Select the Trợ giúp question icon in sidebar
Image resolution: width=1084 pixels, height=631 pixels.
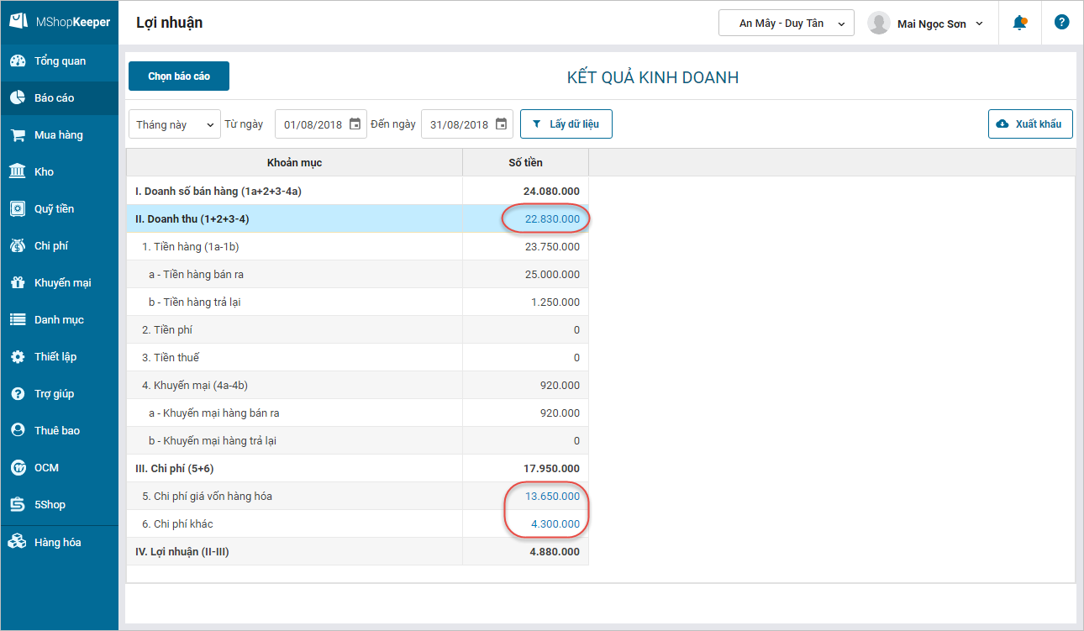click(18, 394)
